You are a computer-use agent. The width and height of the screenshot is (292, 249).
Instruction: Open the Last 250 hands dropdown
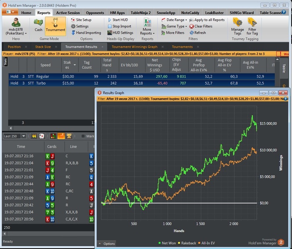pos(24,136)
